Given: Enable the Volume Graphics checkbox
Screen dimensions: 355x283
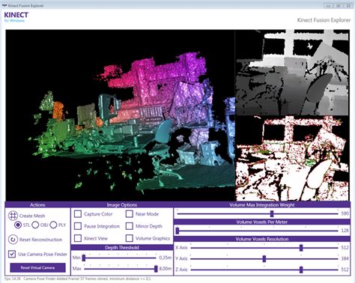Looking at the screenshot, I should click(x=130, y=238).
